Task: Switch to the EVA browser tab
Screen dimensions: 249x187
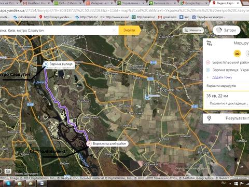Action: coord(68,3)
